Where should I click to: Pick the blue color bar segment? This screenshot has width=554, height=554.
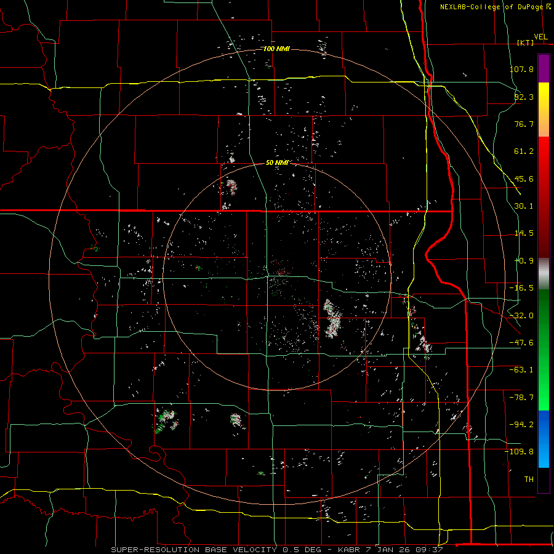click(x=544, y=439)
